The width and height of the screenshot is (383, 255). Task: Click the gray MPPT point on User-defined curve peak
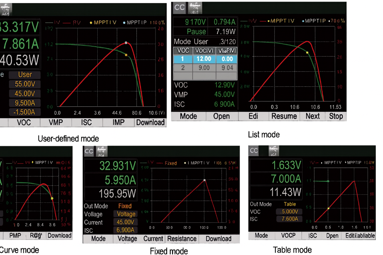126,43
